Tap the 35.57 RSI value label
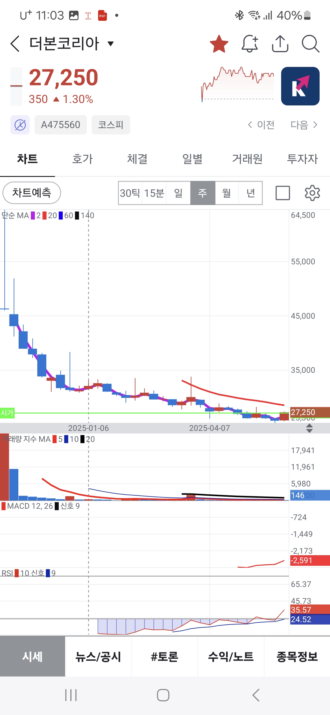Image resolution: width=330 pixels, height=715 pixels. coord(310,610)
